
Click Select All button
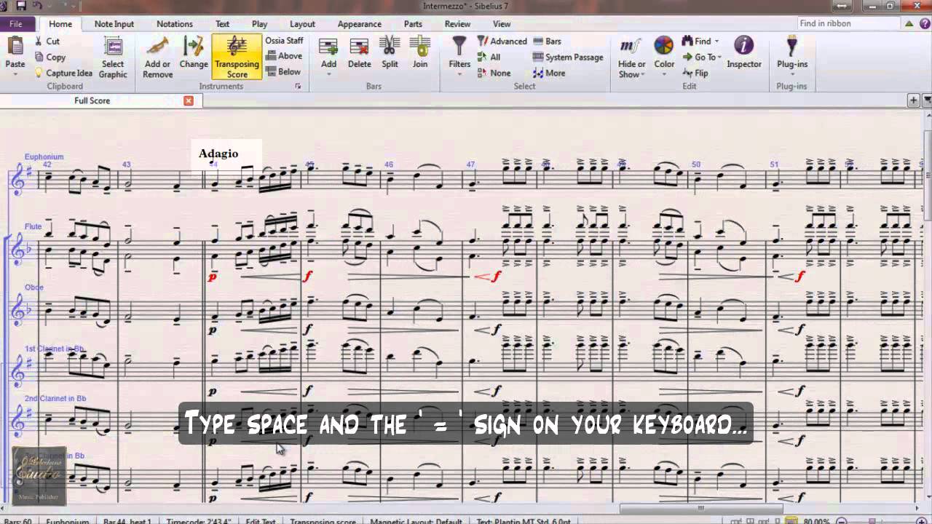pyautogui.click(x=489, y=57)
